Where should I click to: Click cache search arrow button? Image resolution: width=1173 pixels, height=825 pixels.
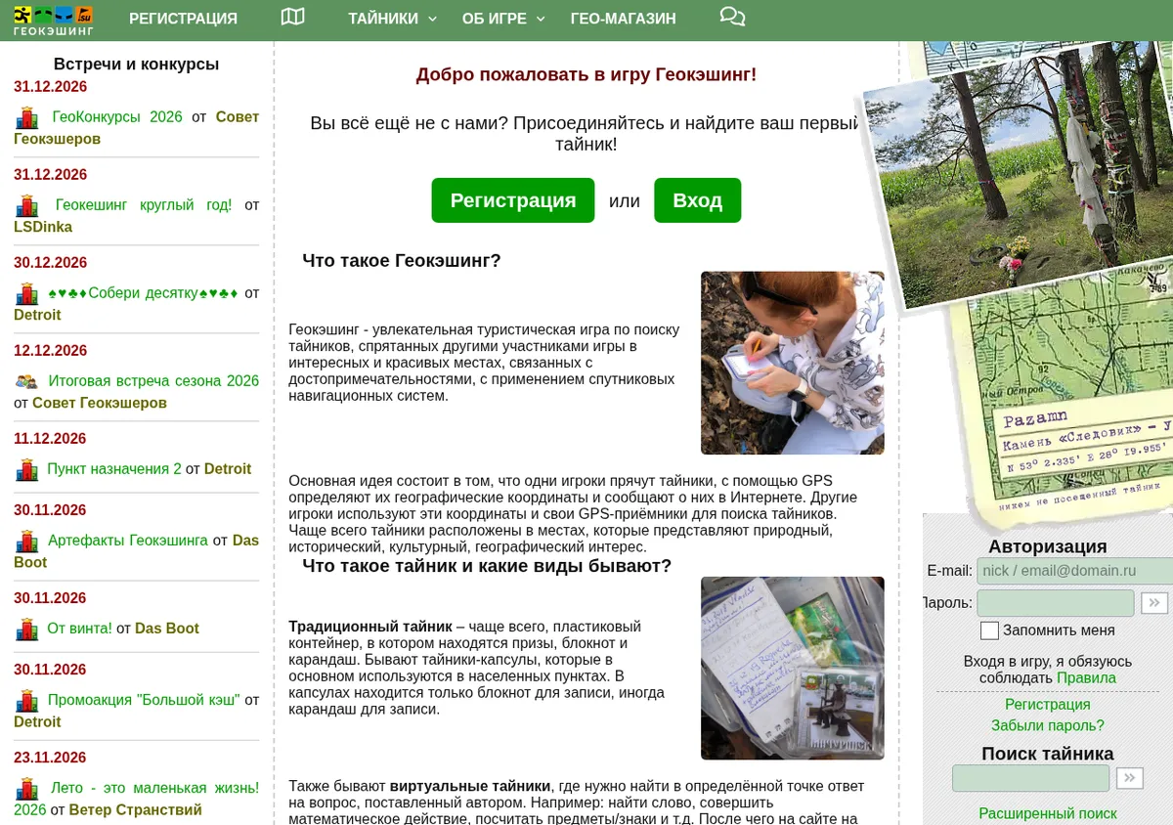point(1129,778)
